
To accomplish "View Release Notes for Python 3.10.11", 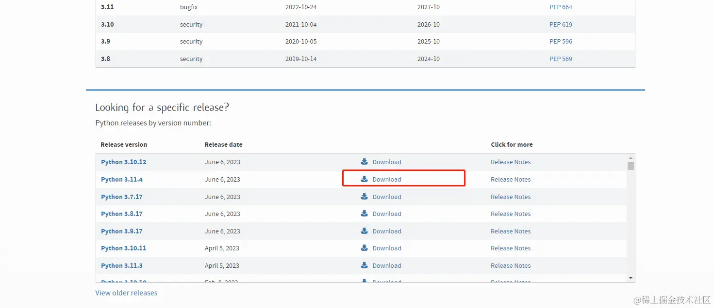I will (x=511, y=248).
